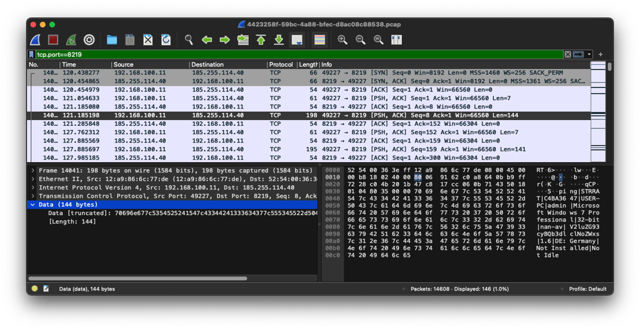Screen dimensions: 640x330
Task: Start capture with the shark fin icon
Action: point(36,40)
